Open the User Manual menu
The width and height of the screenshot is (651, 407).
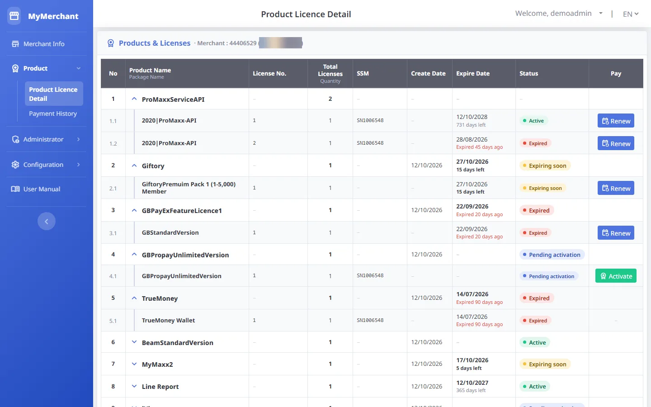click(42, 189)
